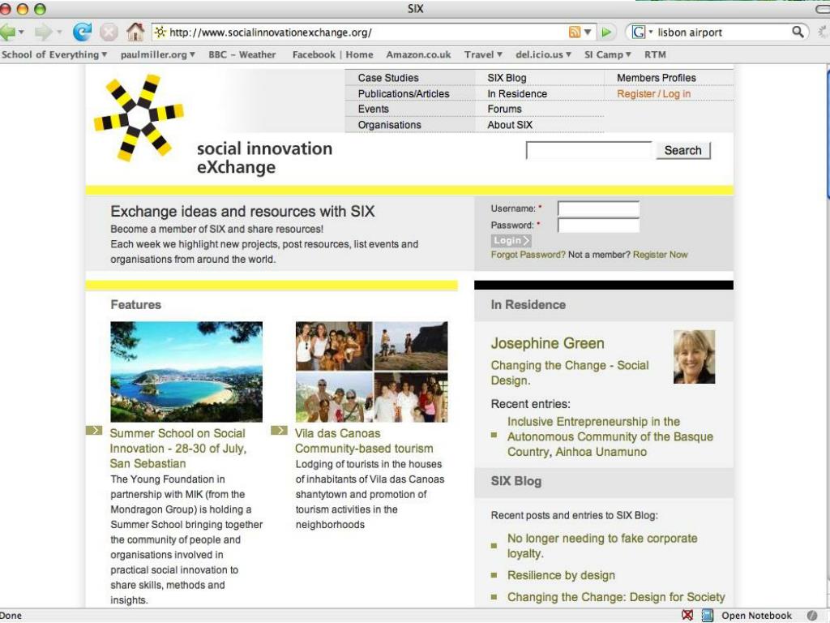Click the red X status bar icon
The image size is (830, 623).
(x=687, y=615)
